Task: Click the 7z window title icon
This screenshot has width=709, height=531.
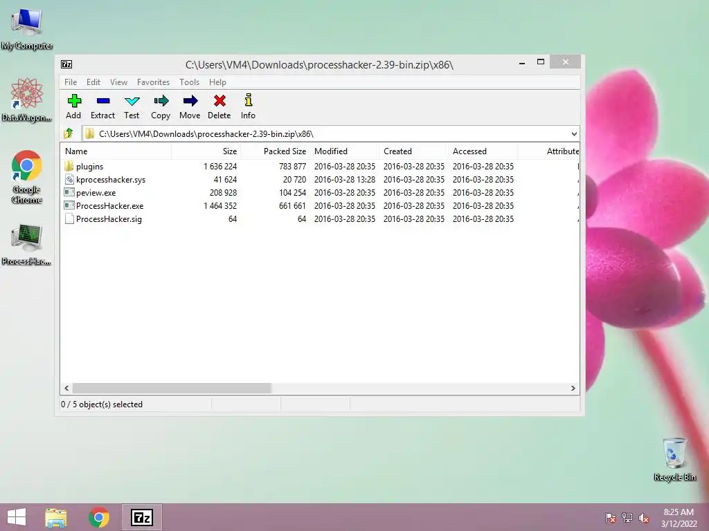Action: (x=66, y=64)
